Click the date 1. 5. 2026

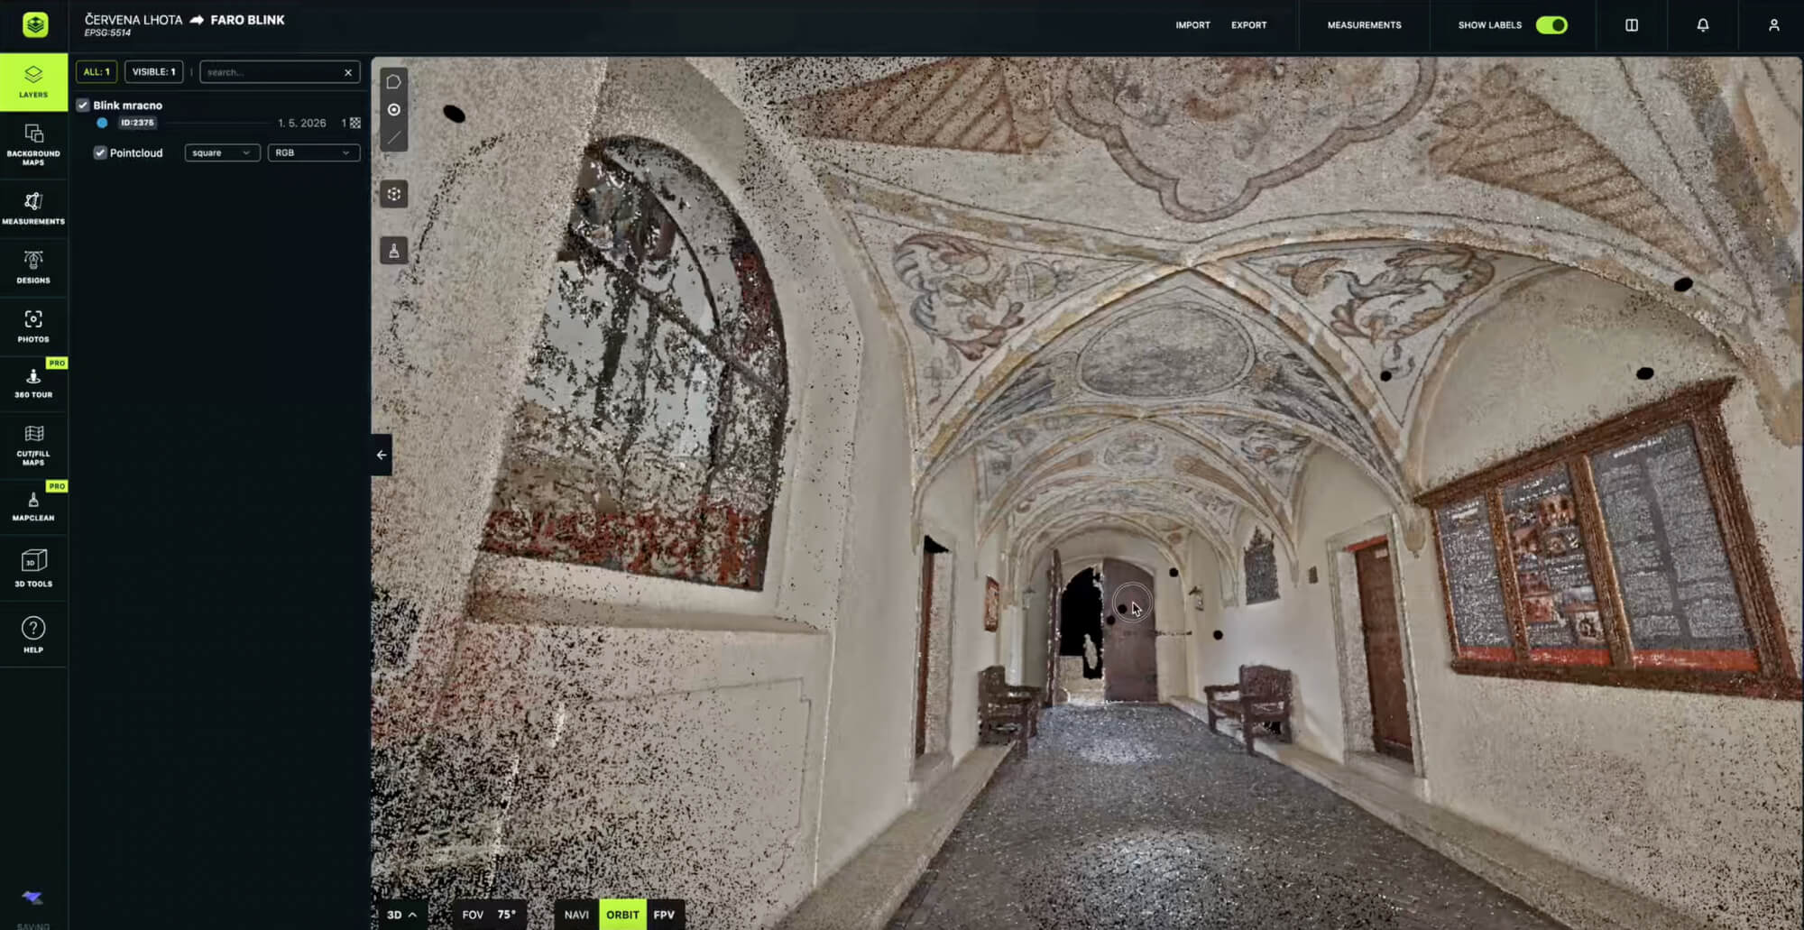pos(302,123)
